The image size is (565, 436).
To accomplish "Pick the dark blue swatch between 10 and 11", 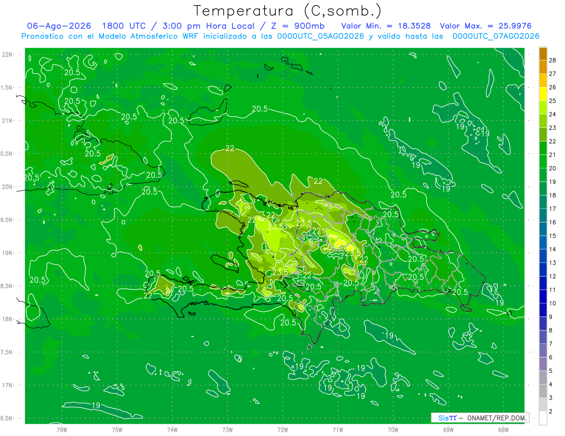I will (x=543, y=297).
